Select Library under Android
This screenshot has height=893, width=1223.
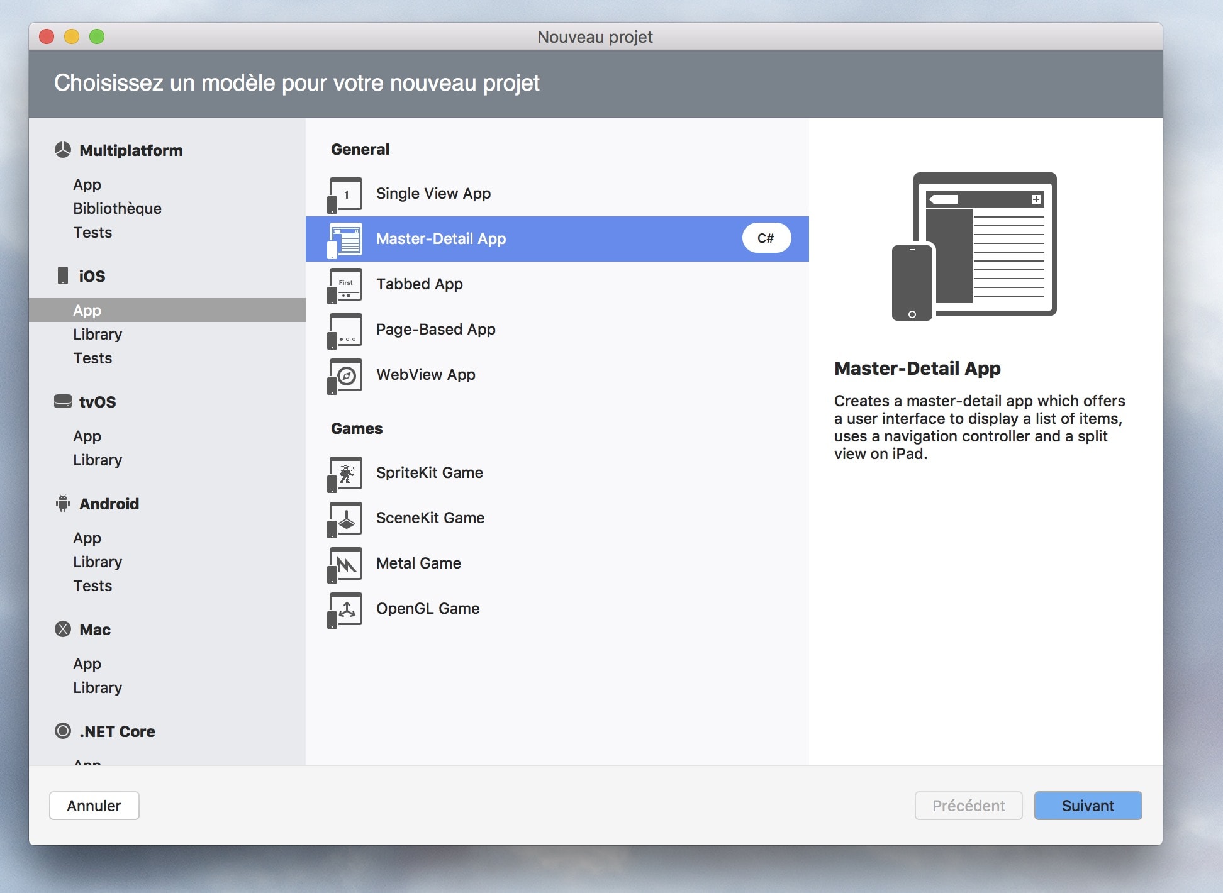tap(98, 562)
